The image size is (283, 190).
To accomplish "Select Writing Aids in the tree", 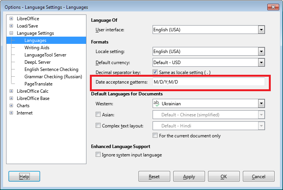I will (x=37, y=48).
